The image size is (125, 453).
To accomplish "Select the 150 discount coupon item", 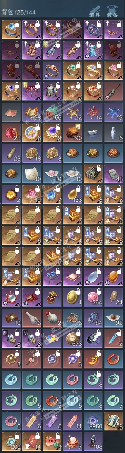I will pyautogui.click(x=52, y=441).
